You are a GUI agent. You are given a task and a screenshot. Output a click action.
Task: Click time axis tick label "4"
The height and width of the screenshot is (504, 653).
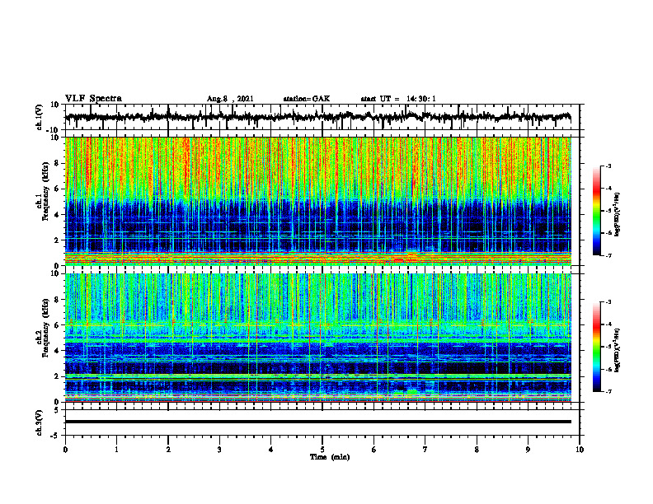(x=271, y=450)
